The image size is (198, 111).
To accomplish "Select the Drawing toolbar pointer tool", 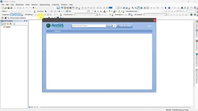I will (46, 11).
